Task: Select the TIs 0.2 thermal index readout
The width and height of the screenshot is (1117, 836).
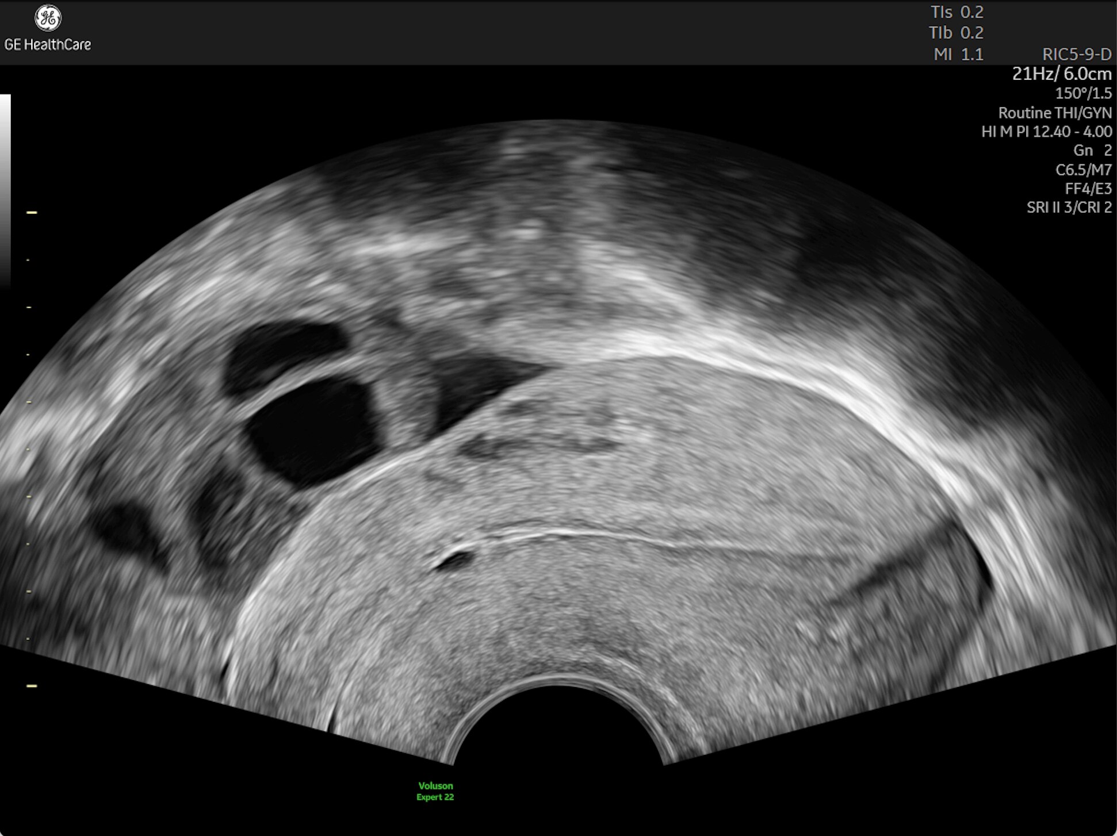Action: coord(957,12)
